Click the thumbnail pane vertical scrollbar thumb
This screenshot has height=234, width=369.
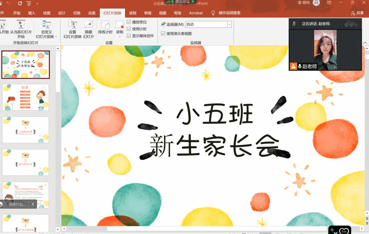[58, 72]
